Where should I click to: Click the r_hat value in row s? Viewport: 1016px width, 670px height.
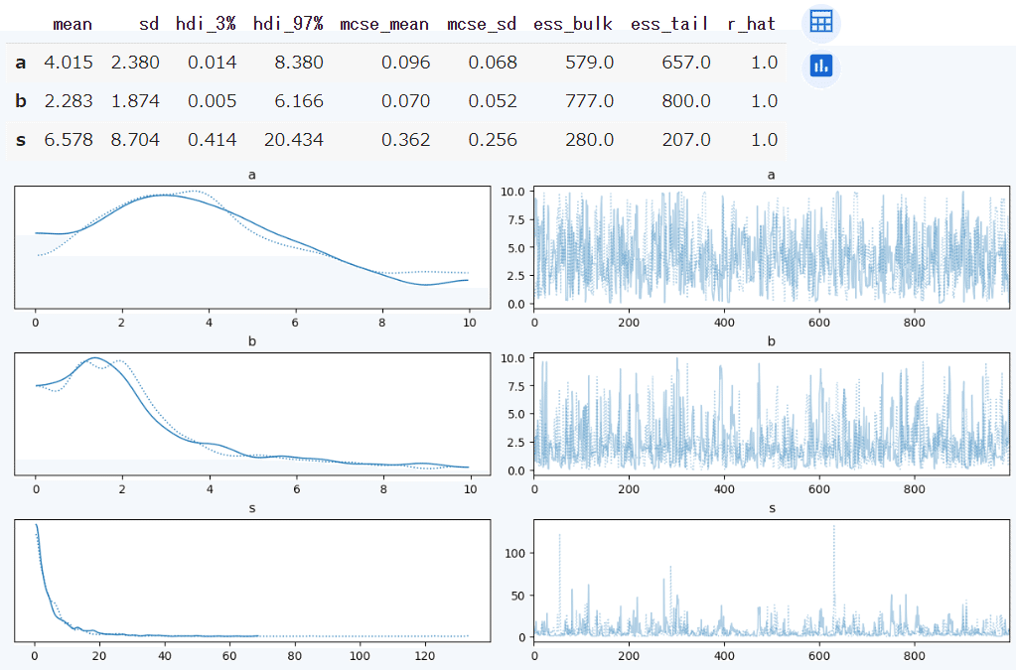pyautogui.click(x=764, y=141)
